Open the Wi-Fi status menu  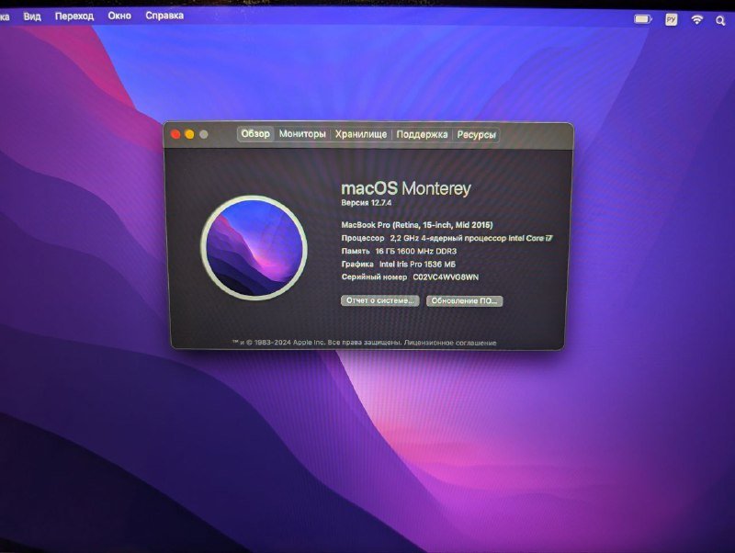click(696, 18)
